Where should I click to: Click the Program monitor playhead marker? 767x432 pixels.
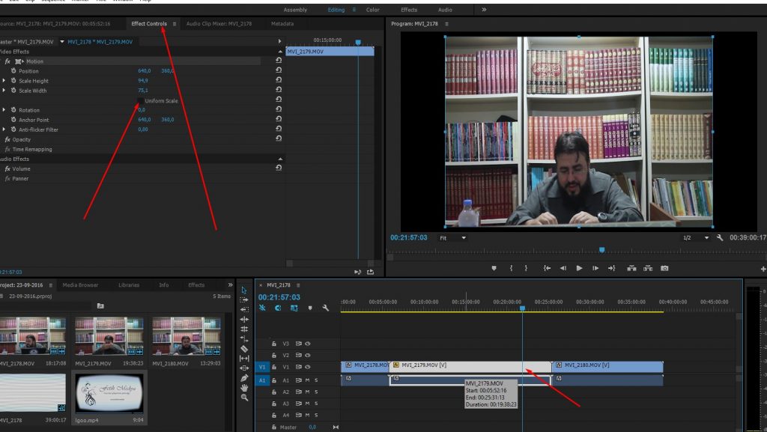pyautogui.click(x=602, y=250)
